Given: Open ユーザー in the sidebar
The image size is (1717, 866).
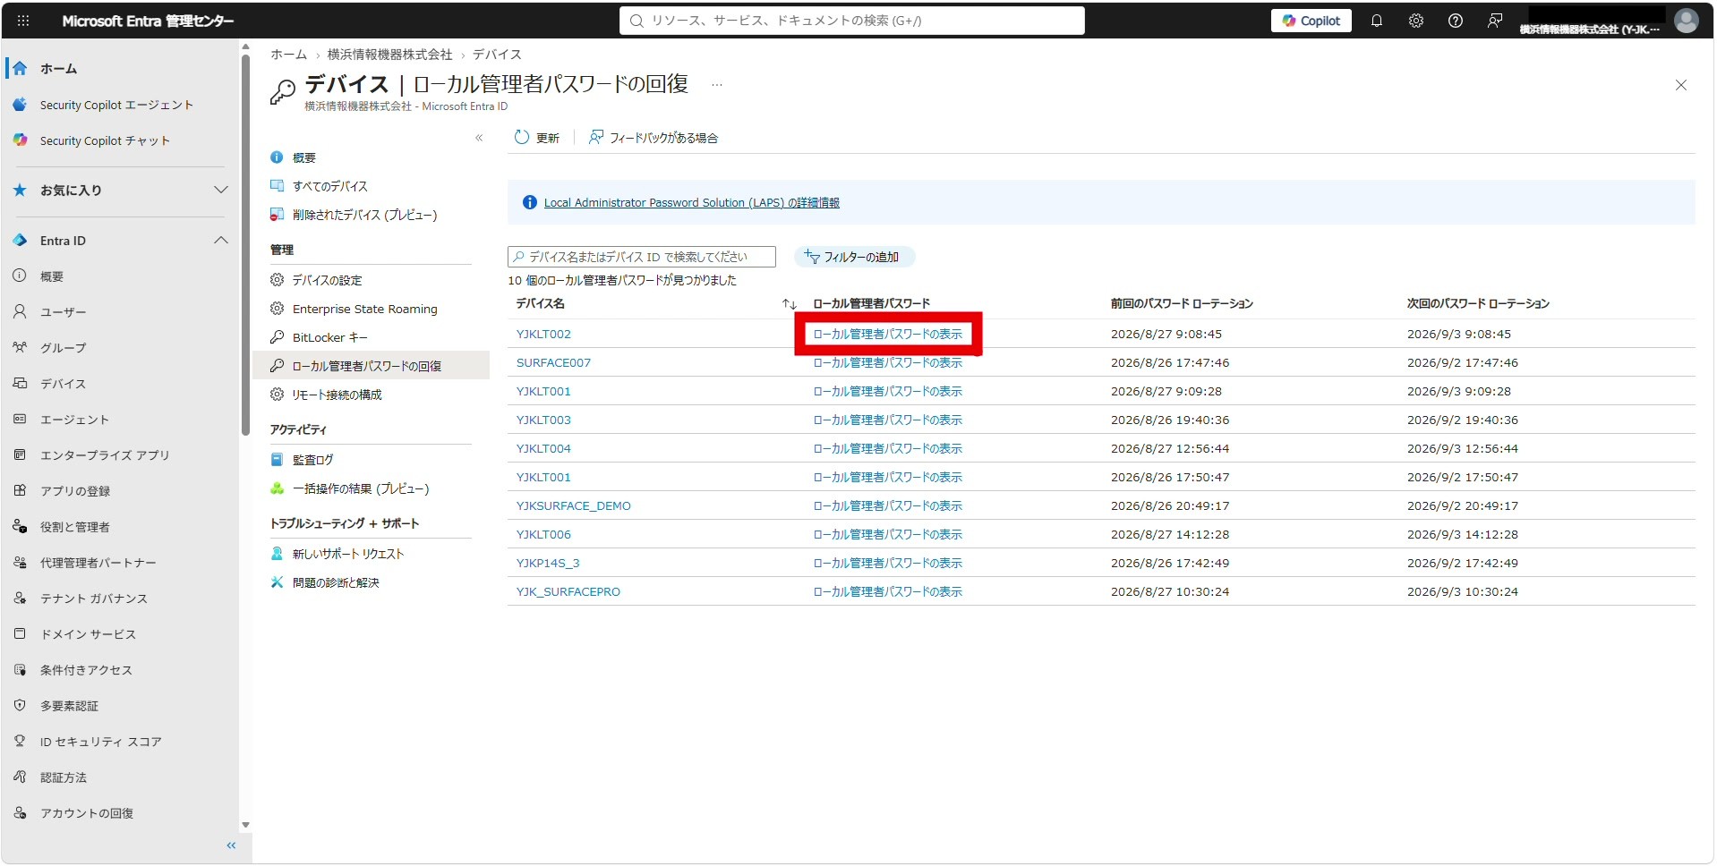Looking at the screenshot, I should [63, 312].
